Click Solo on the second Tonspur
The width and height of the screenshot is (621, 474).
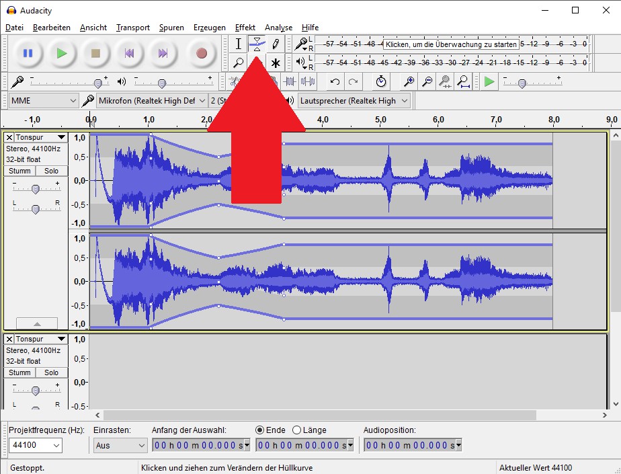52,372
